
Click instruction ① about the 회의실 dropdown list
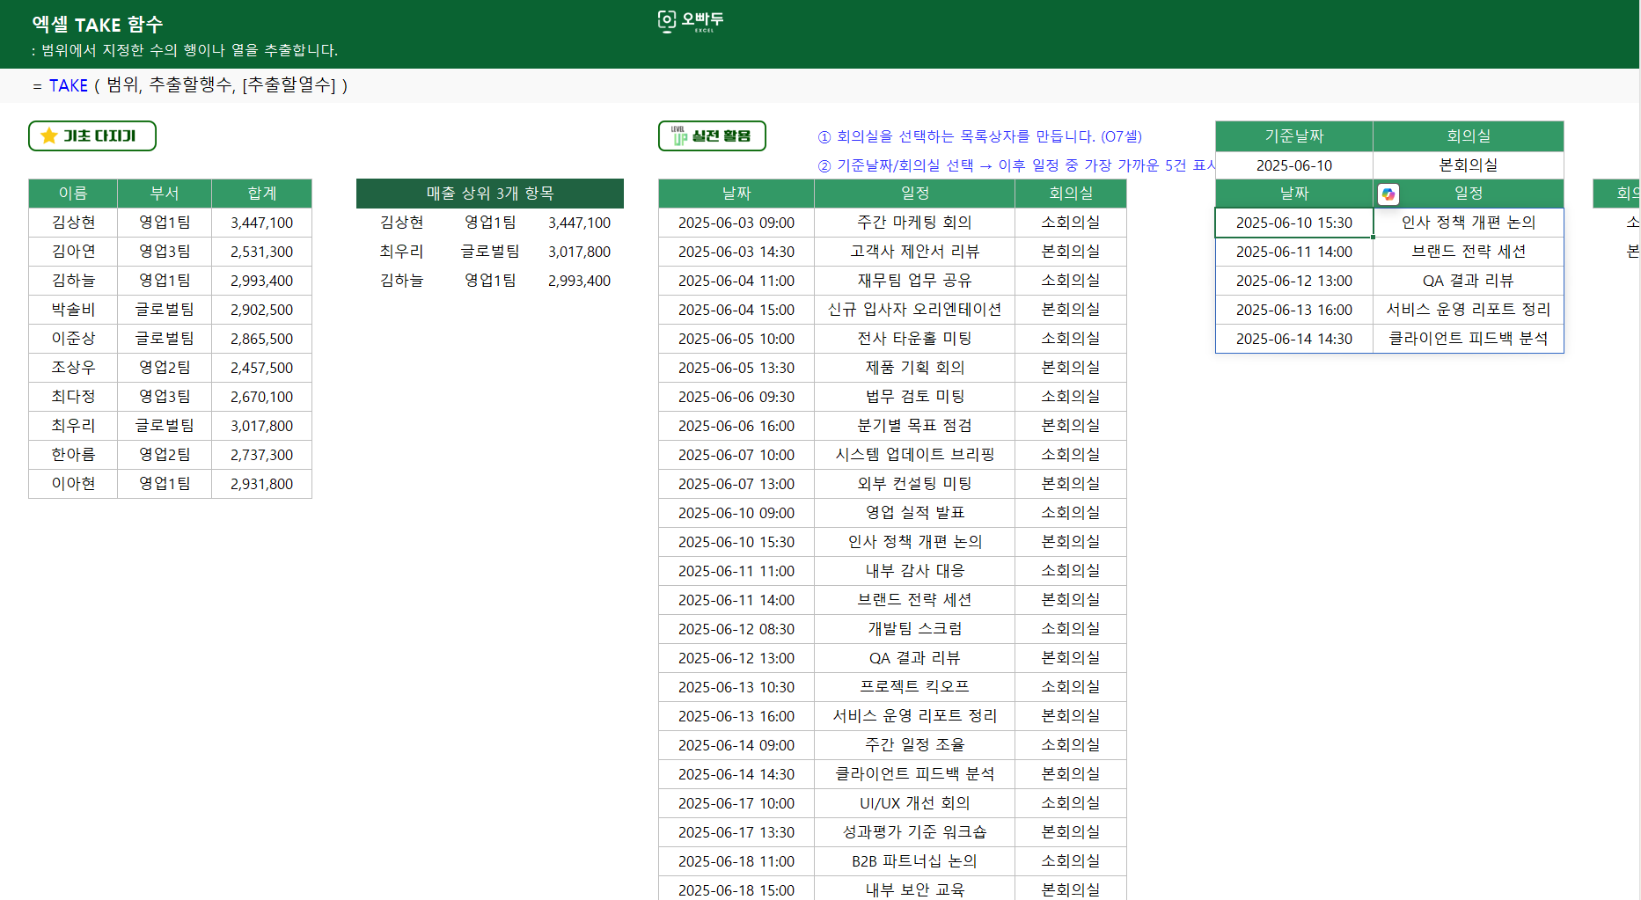point(980,136)
